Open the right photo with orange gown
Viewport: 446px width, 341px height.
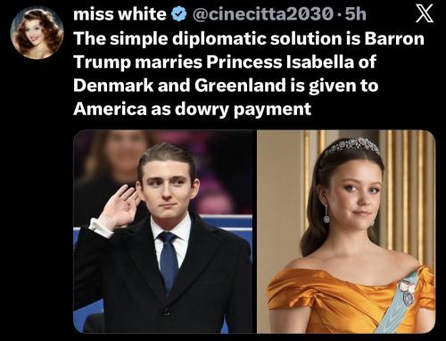pos(346,231)
